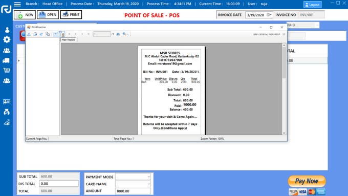
Task: Open the shopping cart icon in sidebar
Action: tap(7, 70)
